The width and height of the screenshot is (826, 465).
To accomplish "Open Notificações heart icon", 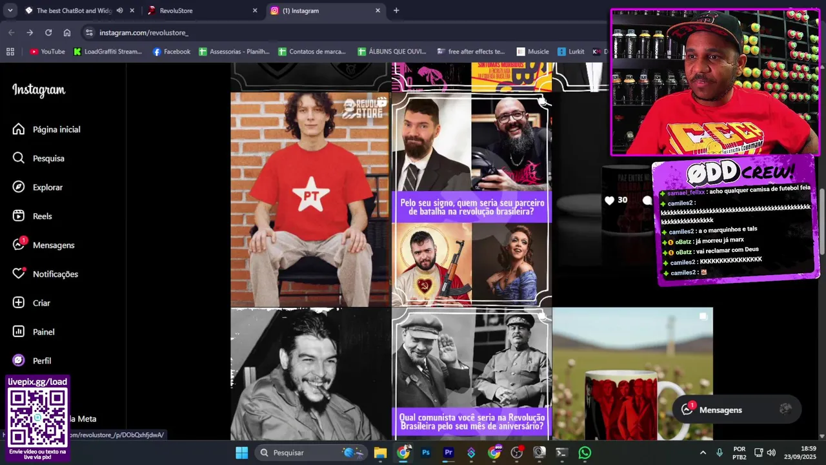I will click(x=19, y=274).
